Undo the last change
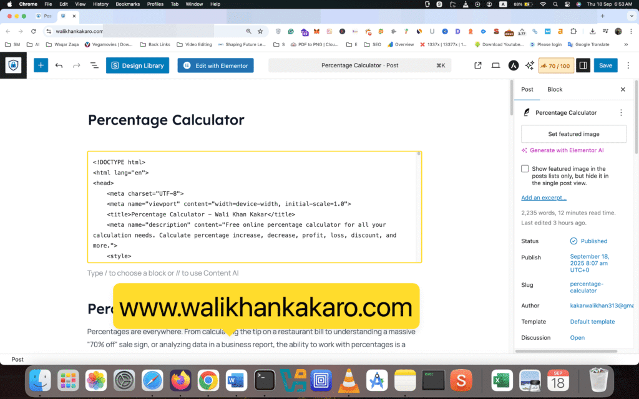 click(x=59, y=65)
